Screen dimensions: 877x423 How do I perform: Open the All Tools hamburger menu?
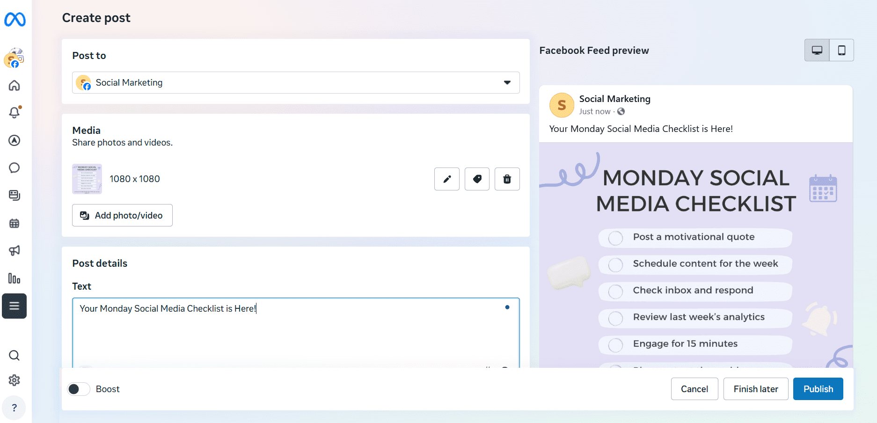[x=14, y=306]
